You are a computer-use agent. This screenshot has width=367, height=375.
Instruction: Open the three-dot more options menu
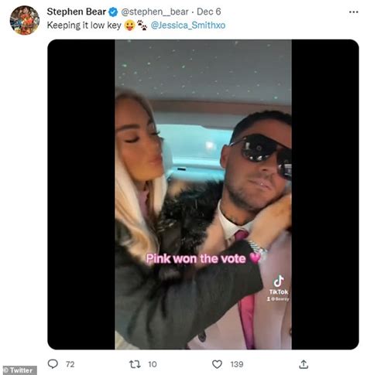point(353,12)
